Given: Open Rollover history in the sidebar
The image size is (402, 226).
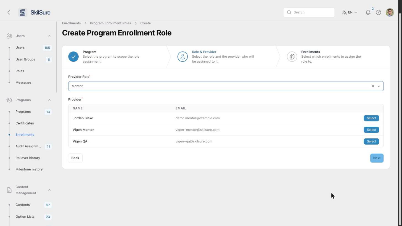Looking at the screenshot, I should click(28, 158).
